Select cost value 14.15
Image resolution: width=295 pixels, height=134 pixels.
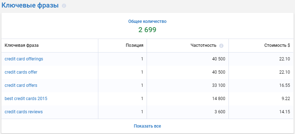285,112
